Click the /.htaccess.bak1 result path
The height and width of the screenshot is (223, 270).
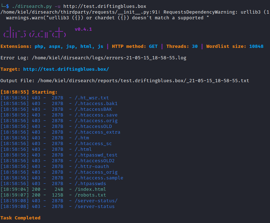[x=96, y=103]
